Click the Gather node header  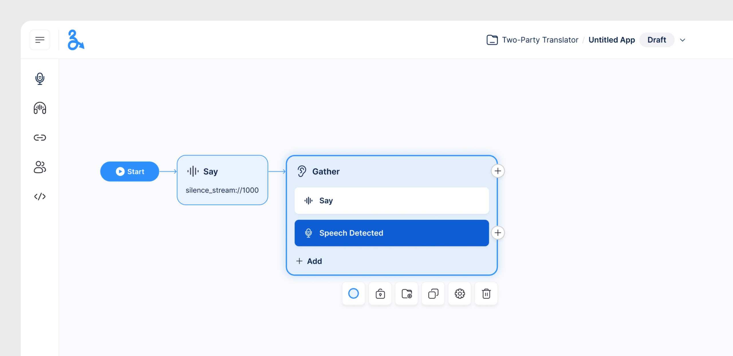point(326,171)
